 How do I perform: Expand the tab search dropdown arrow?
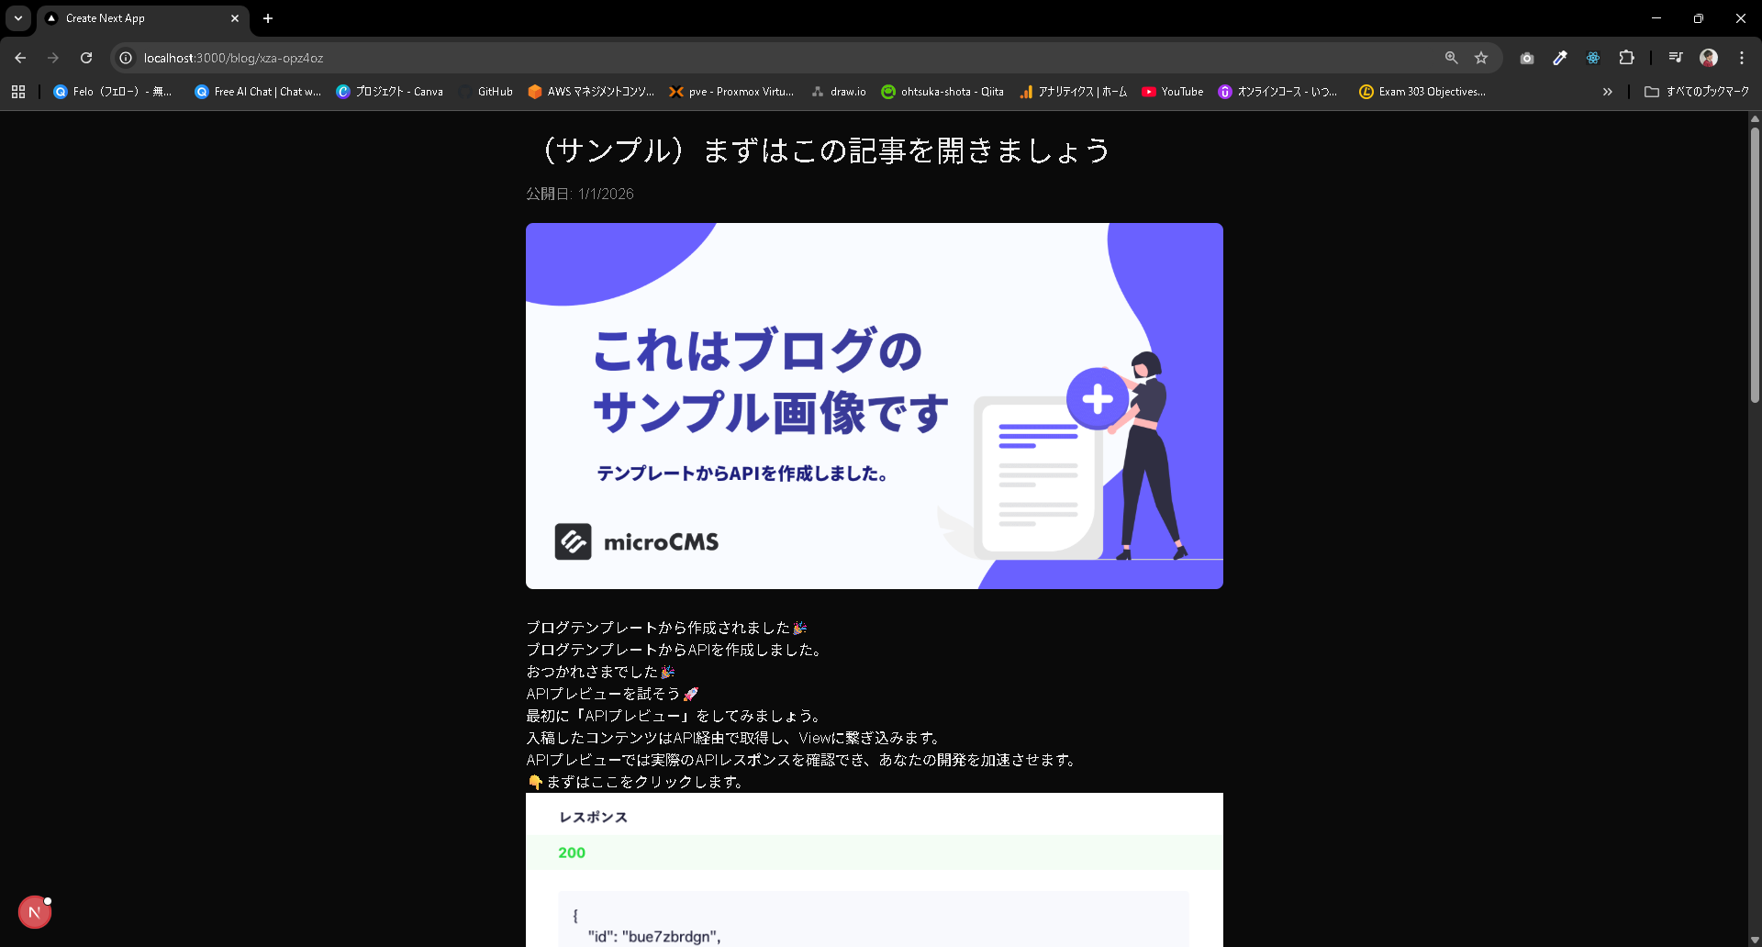pos(18,18)
